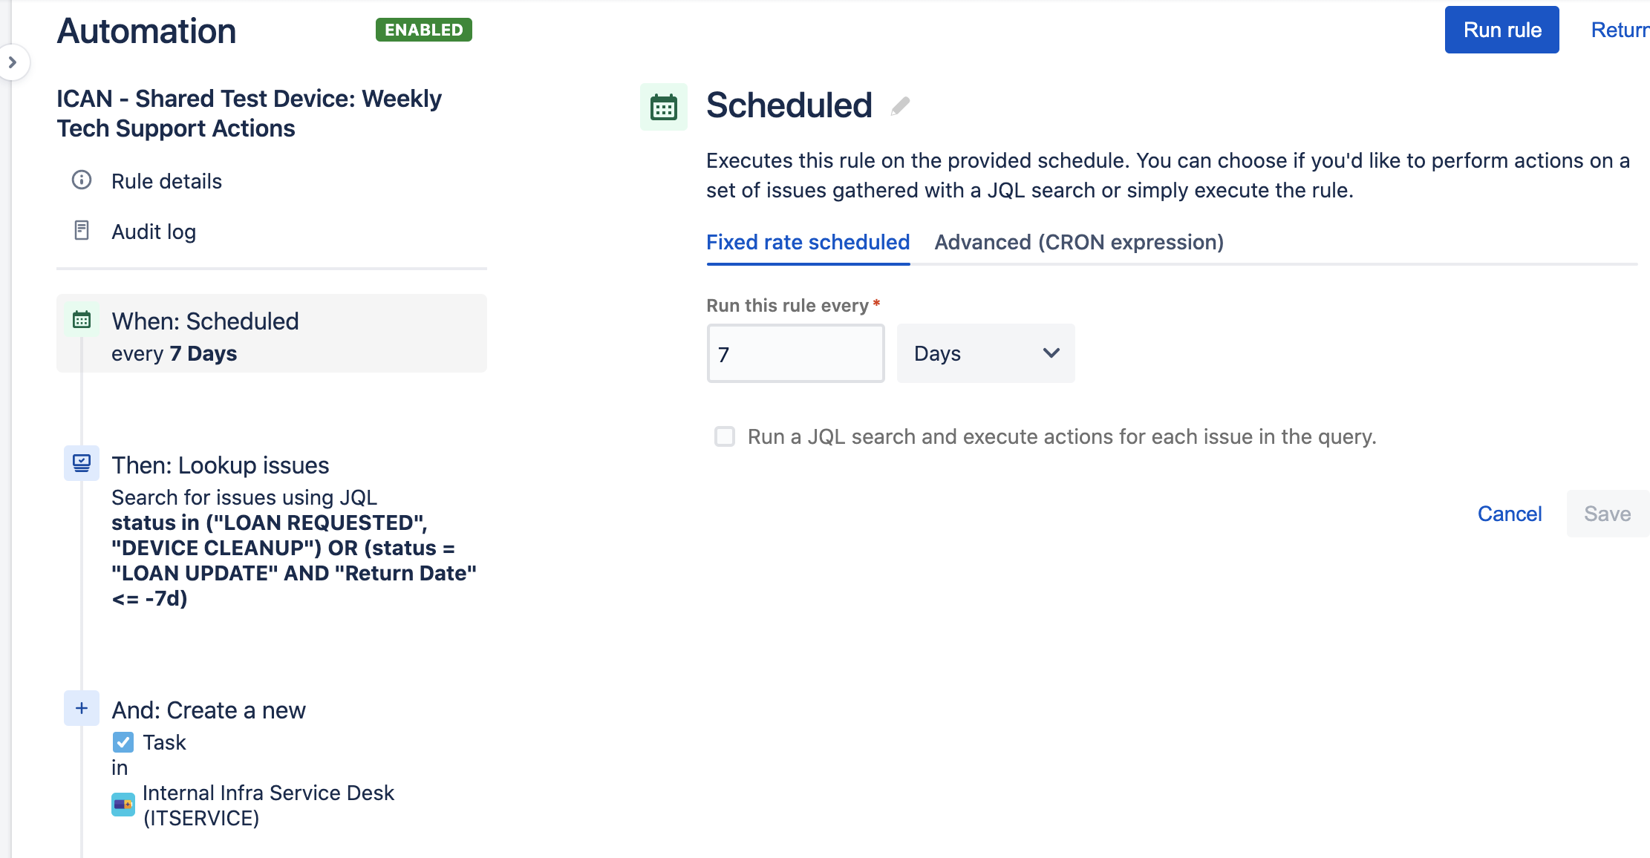Screen dimensions: 1650x858
Task: Click the Audit log document icon
Action: tap(82, 231)
